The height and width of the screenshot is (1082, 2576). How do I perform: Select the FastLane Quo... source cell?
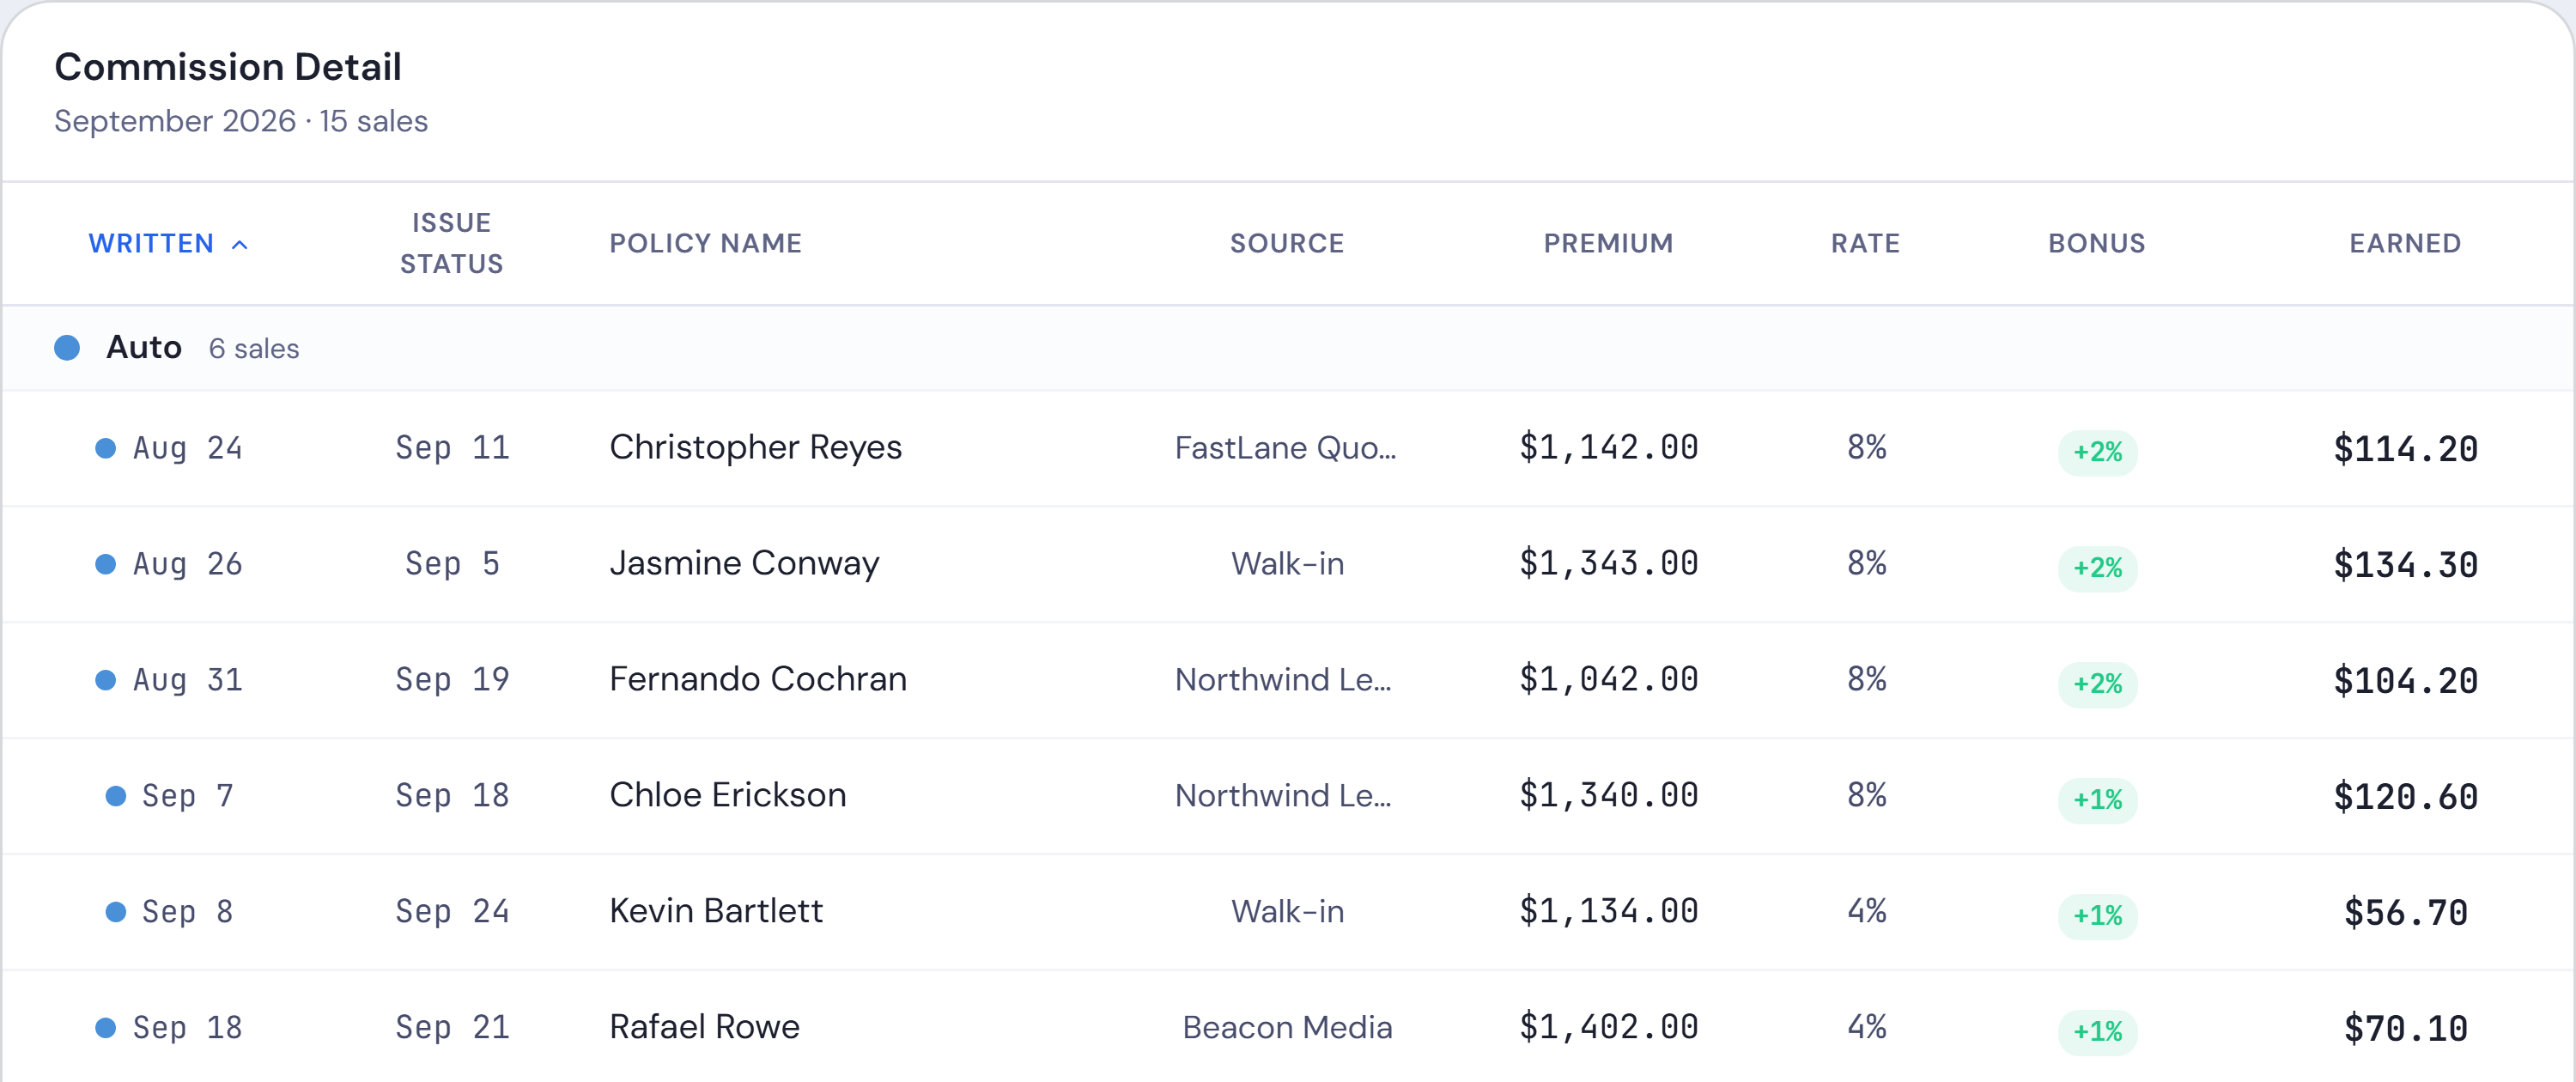tap(1286, 448)
